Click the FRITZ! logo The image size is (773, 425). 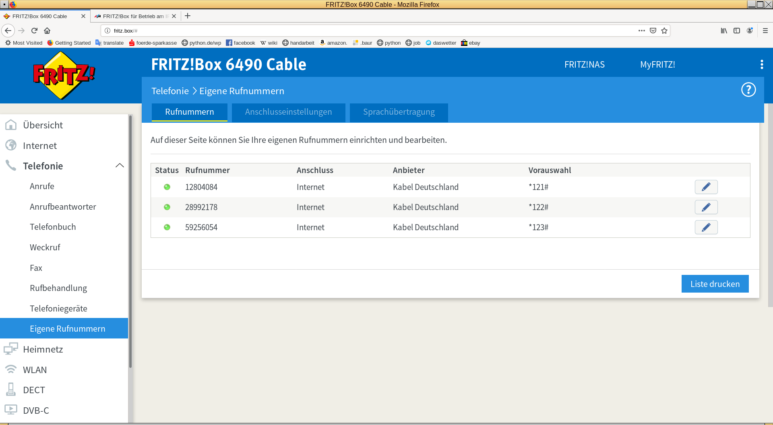(64, 75)
